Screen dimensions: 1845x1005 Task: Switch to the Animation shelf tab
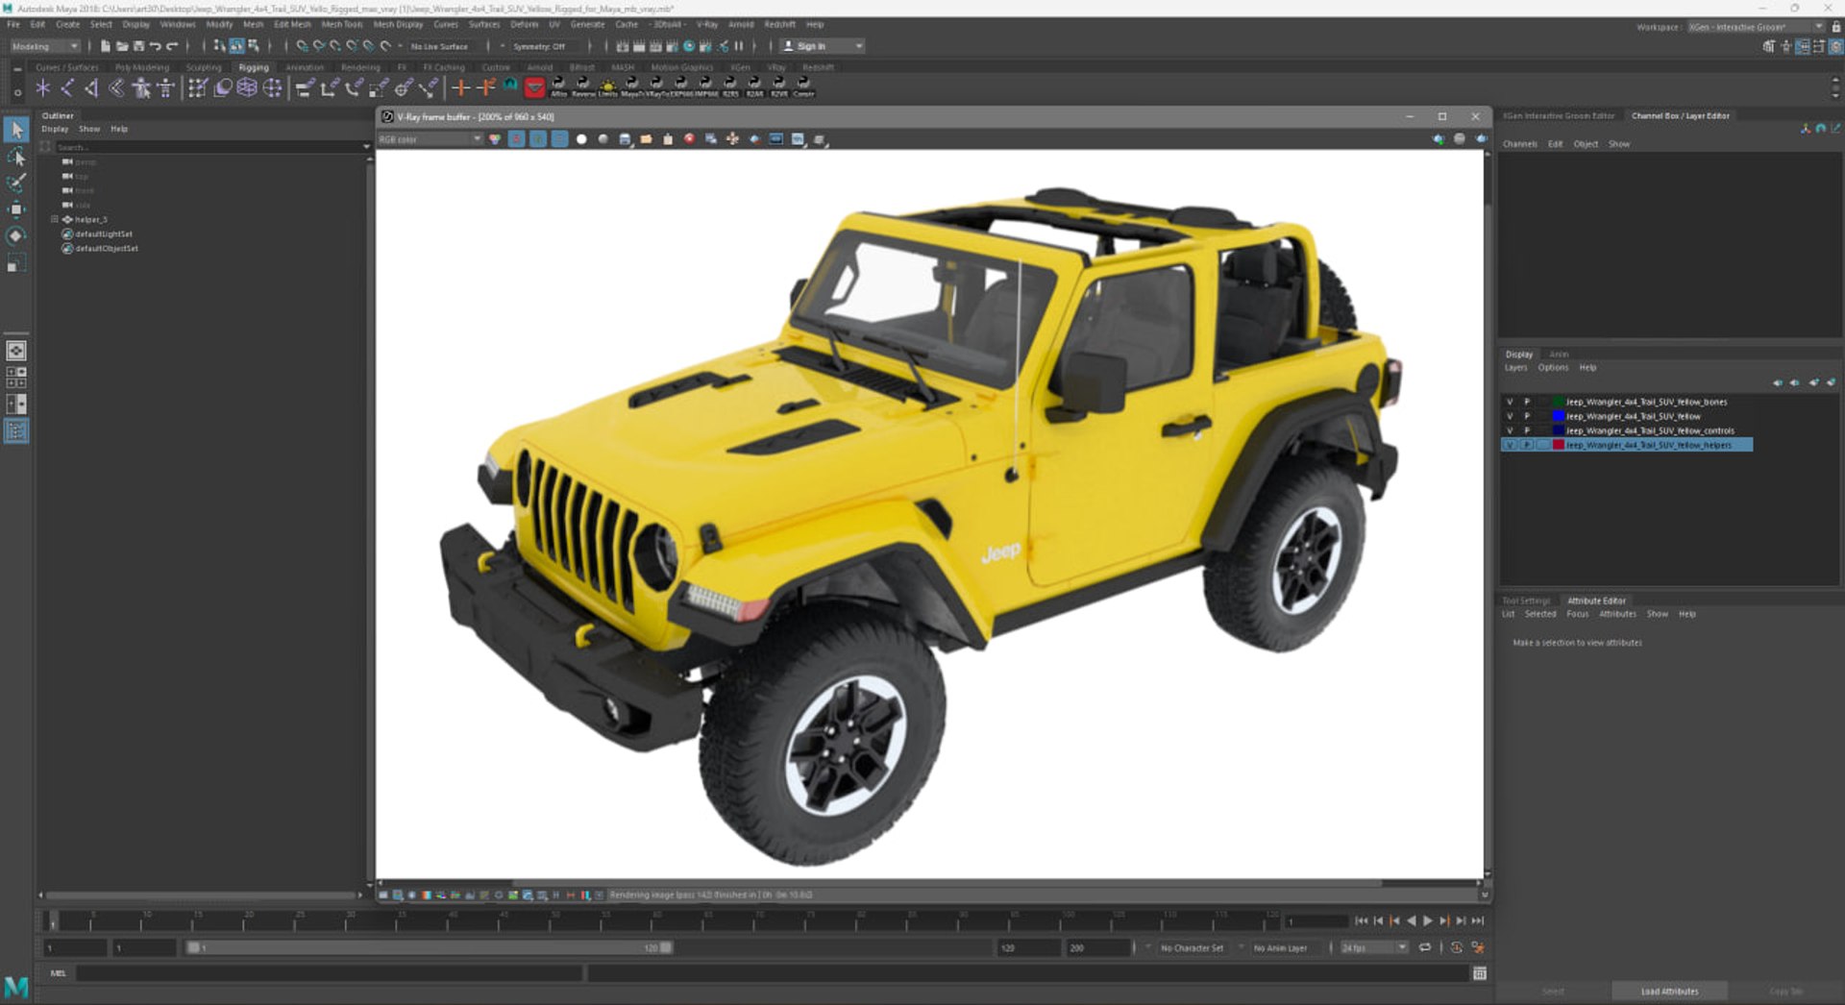tap(305, 67)
